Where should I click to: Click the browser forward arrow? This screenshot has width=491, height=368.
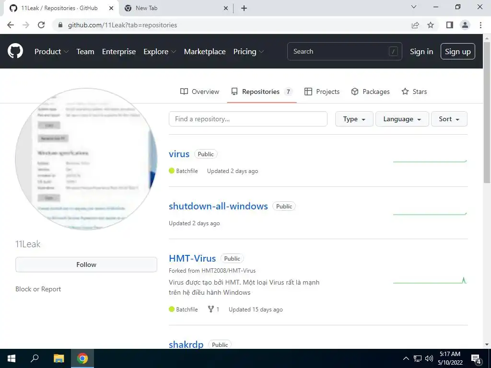point(26,25)
